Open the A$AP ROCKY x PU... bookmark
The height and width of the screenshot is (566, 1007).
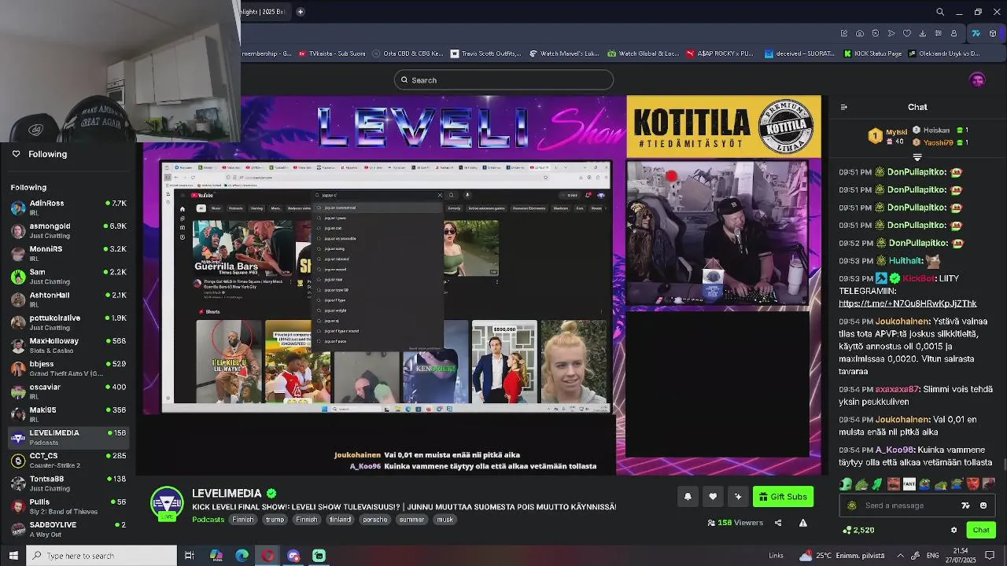(x=719, y=53)
